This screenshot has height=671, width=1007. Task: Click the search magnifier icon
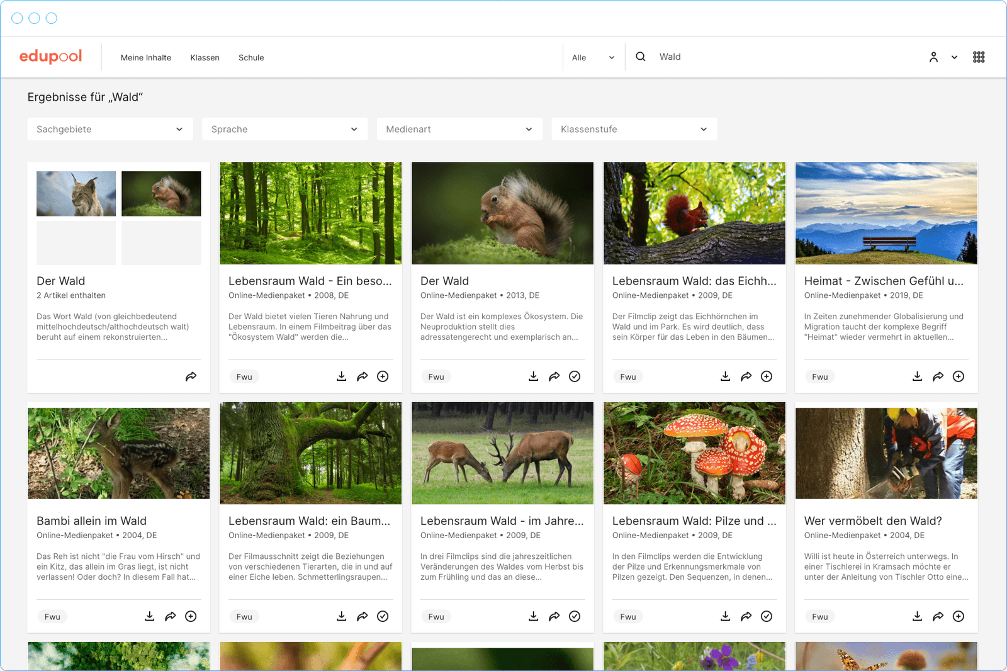pos(641,57)
